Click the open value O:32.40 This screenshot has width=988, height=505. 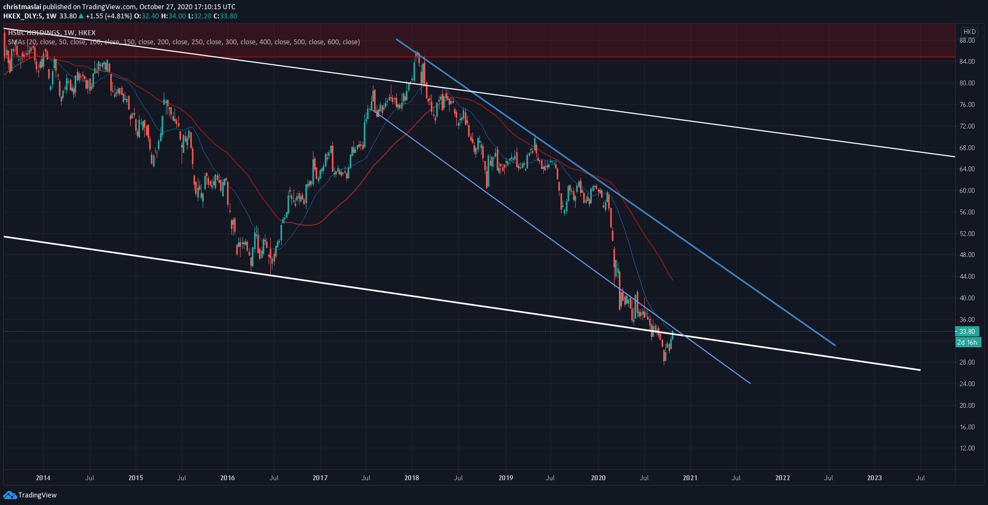point(146,16)
